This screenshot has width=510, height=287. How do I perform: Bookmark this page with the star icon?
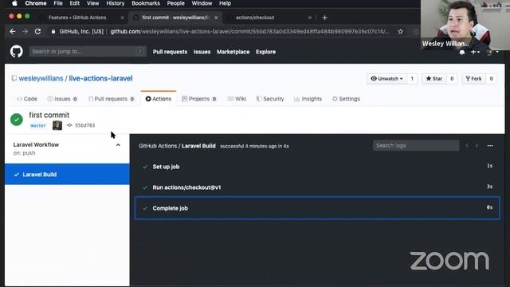coord(400,32)
